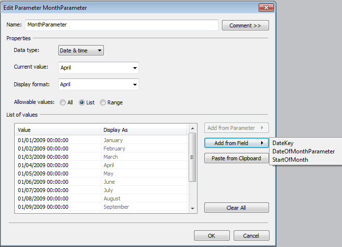Click the February display name cell

(144, 148)
